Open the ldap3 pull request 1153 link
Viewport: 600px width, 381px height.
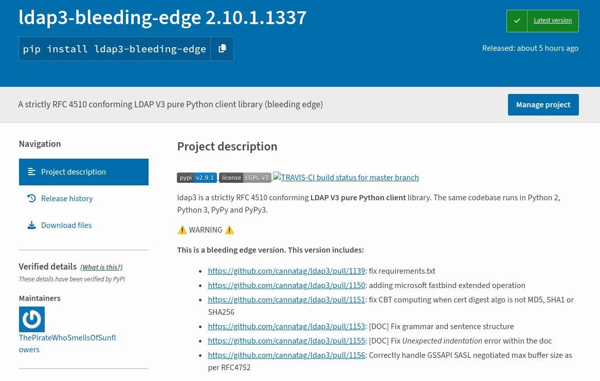tap(286, 327)
